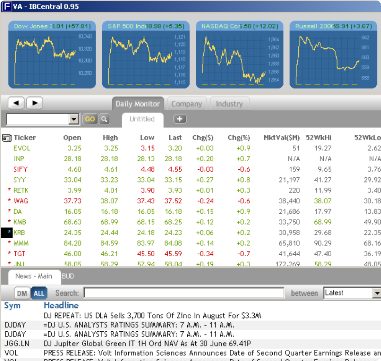Select the SYY ticker

click(20, 180)
